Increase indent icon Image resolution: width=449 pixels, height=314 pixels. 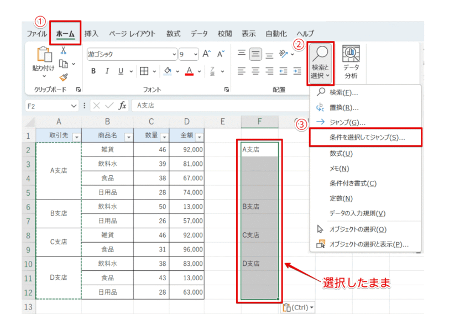pyautogui.click(x=297, y=71)
